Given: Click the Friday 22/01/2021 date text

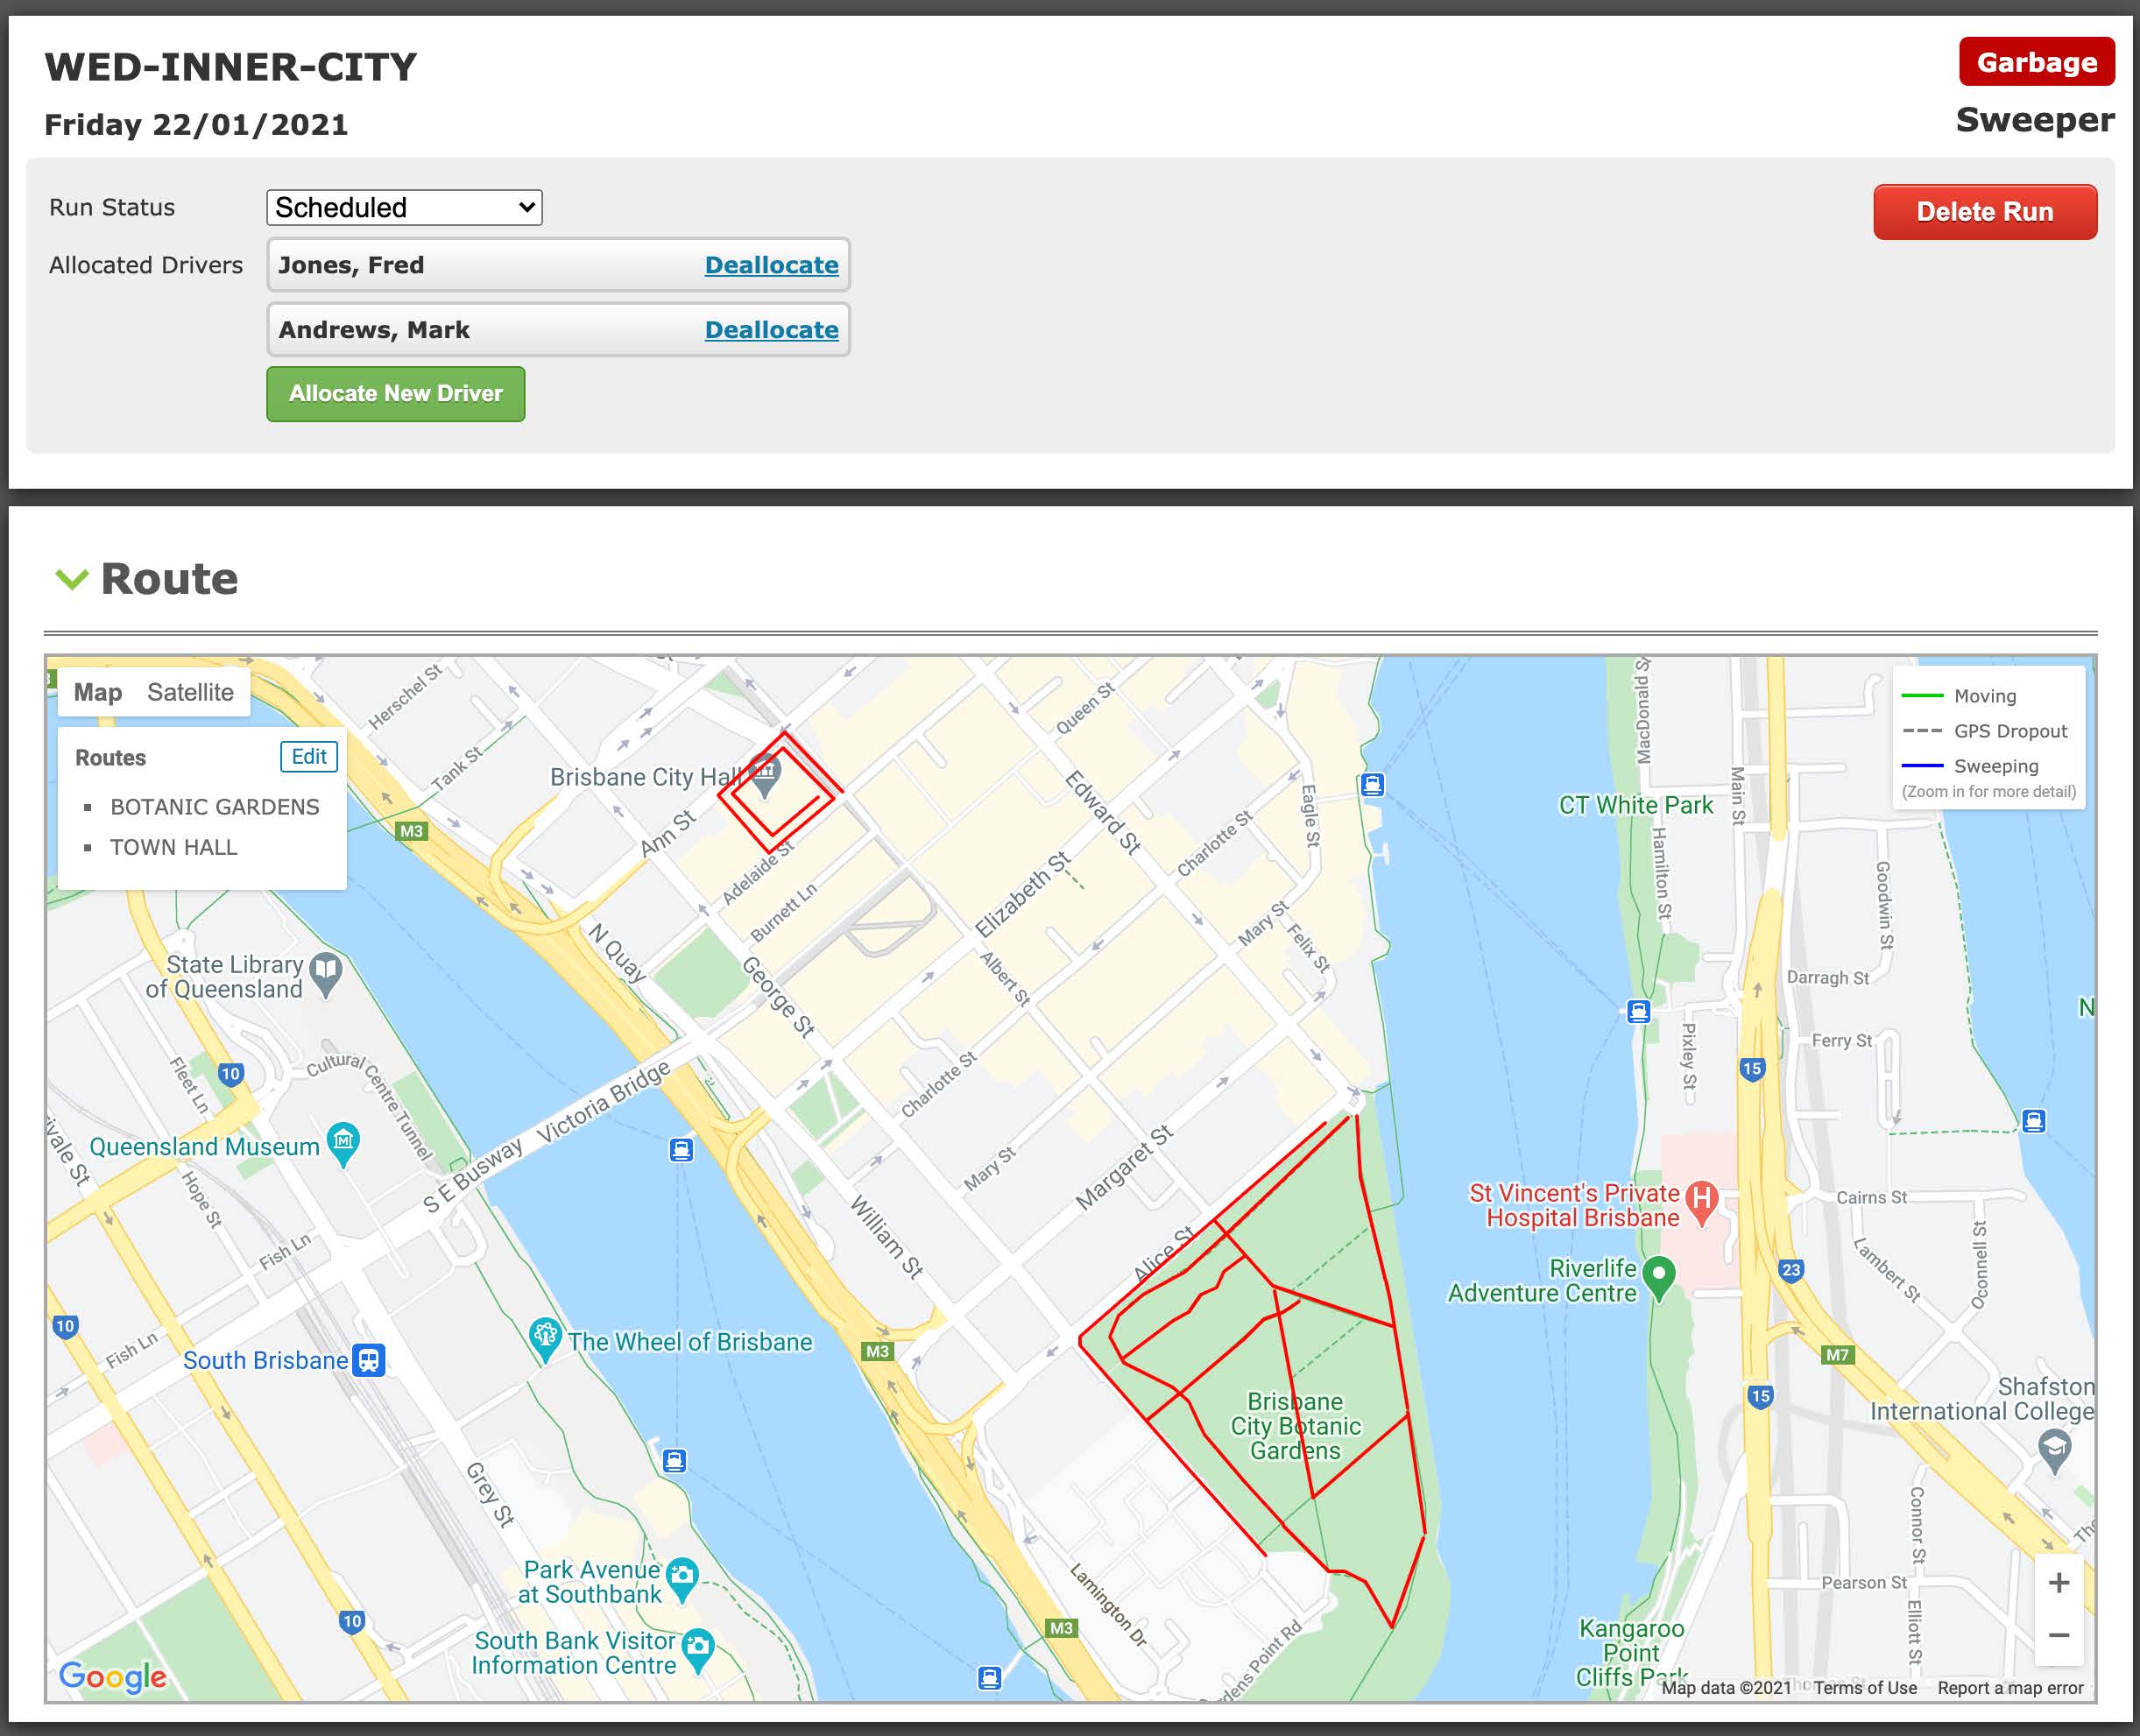Looking at the screenshot, I should 196,125.
